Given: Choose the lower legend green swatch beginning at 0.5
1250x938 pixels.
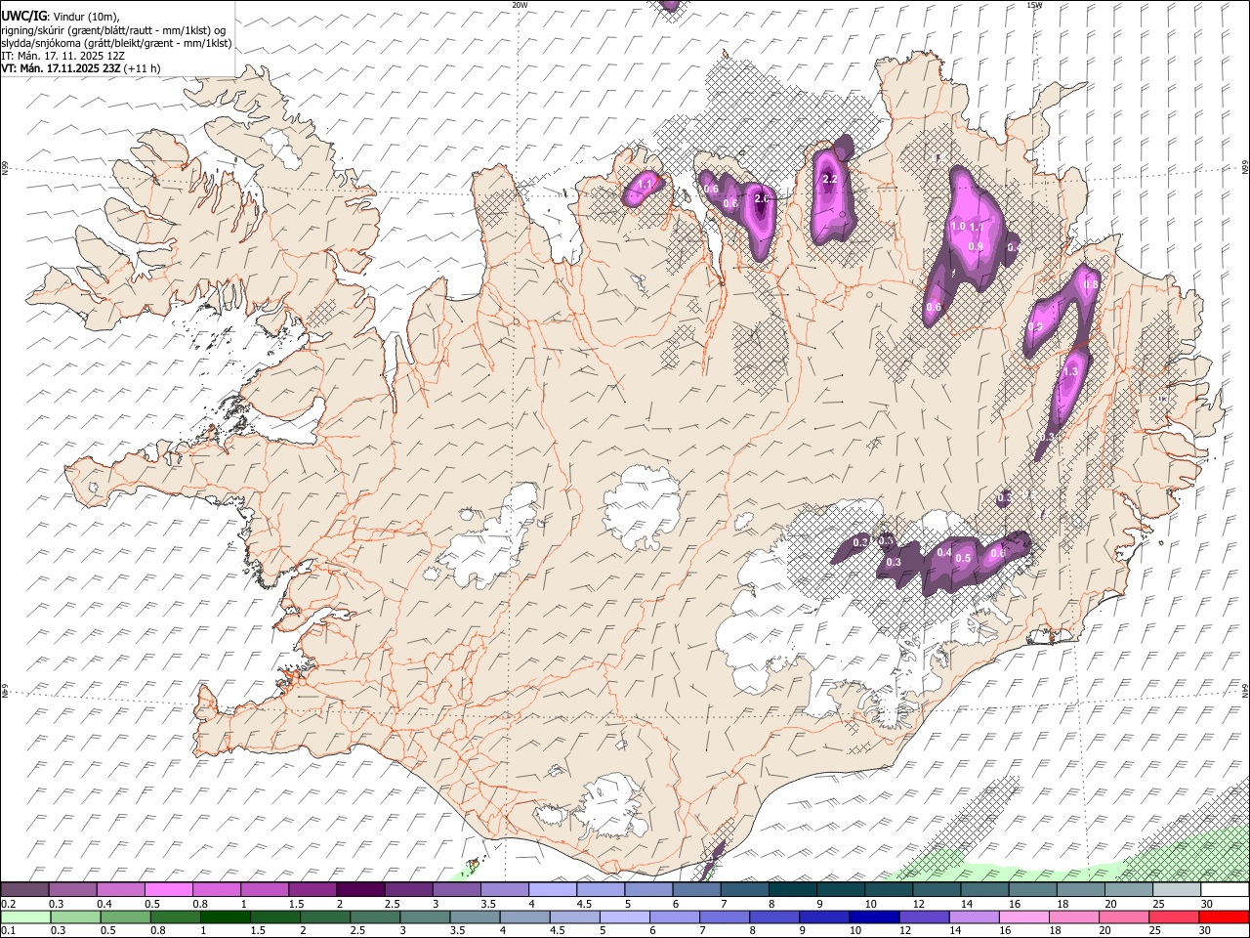Looking at the screenshot, I should pos(126,917).
